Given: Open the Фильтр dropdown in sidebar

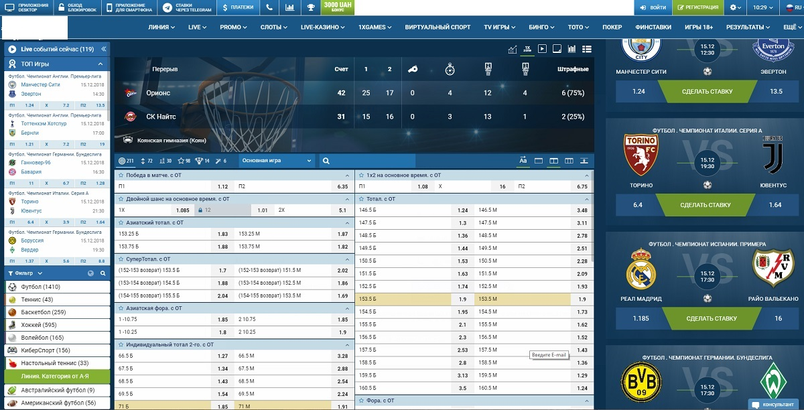Looking at the screenshot, I should pos(27,273).
